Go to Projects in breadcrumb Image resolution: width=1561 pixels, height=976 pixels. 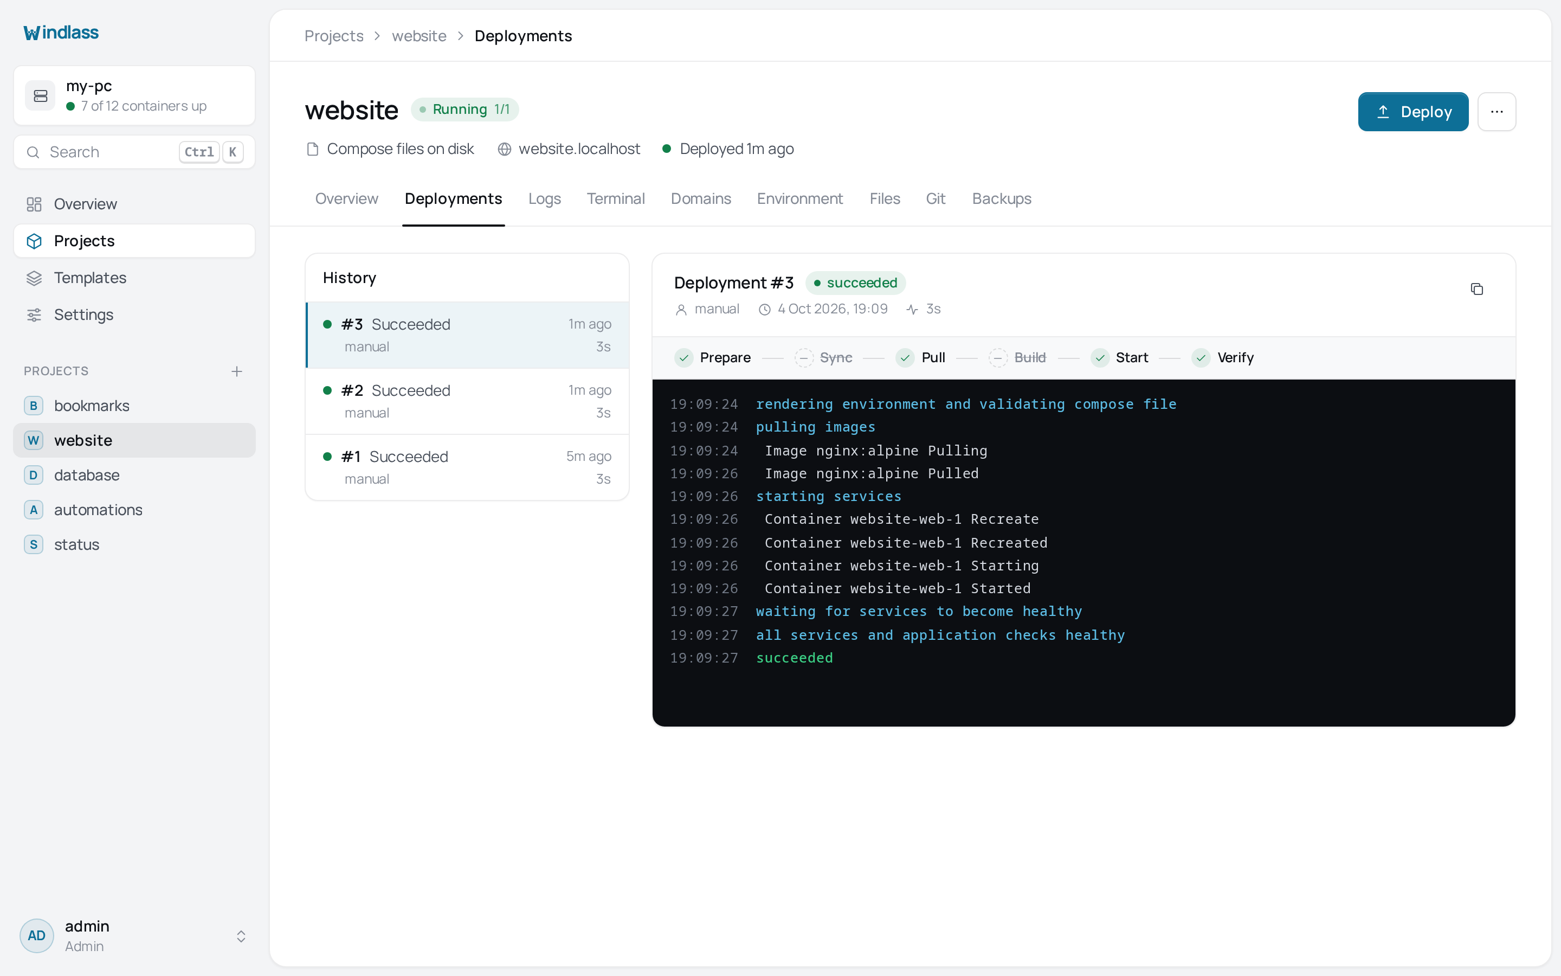click(333, 36)
